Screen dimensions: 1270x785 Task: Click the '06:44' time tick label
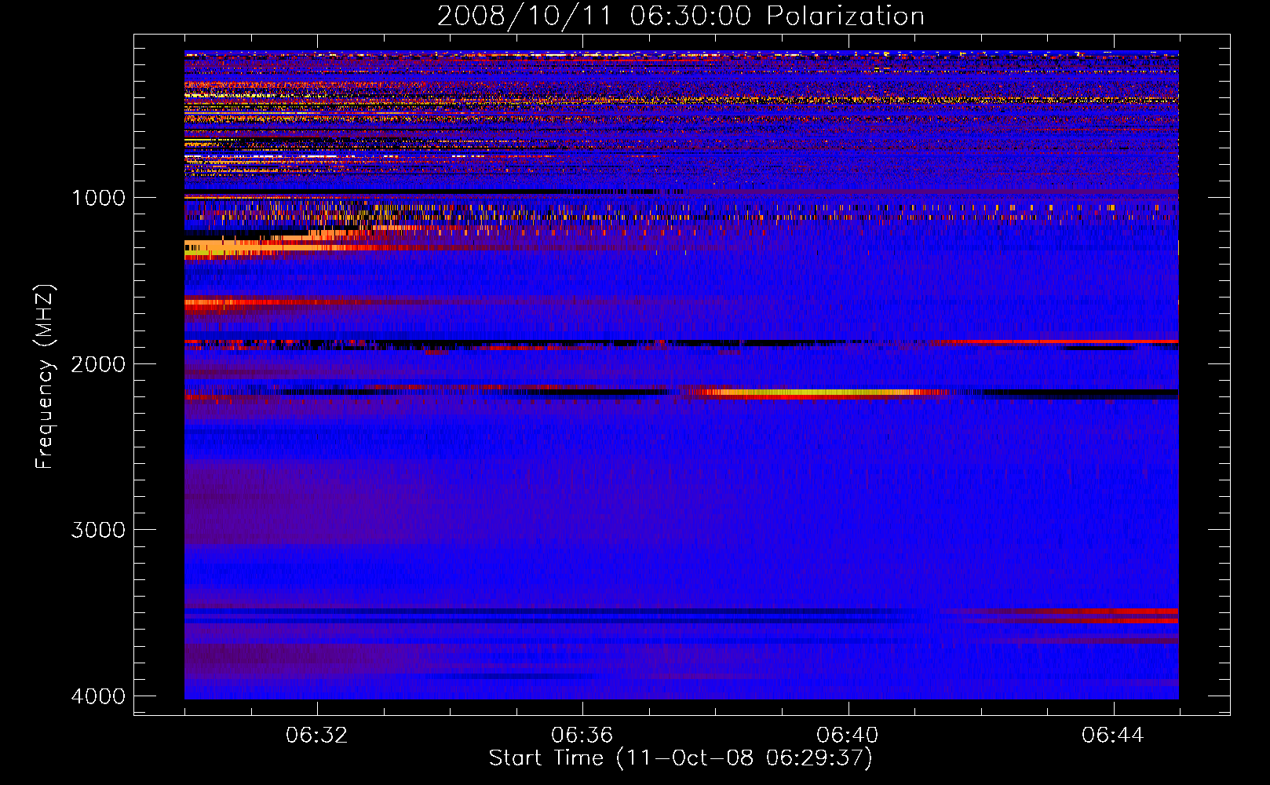click(x=1113, y=736)
